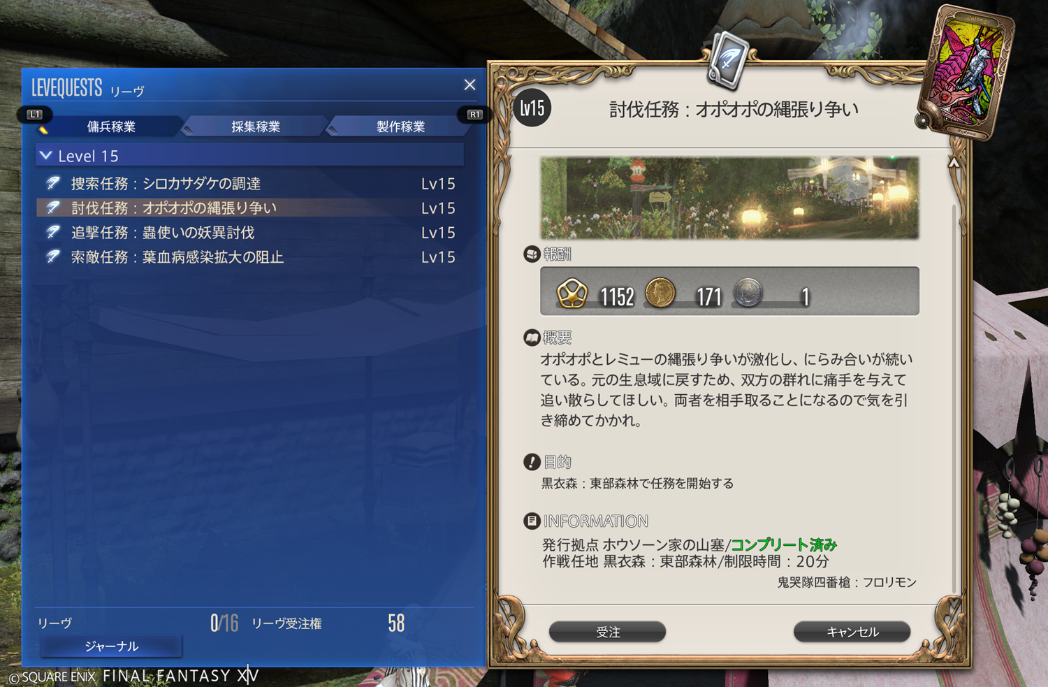Image resolution: width=1048 pixels, height=687 pixels.
Task: Click the R1 shoulder button indicator
Action: (x=474, y=114)
